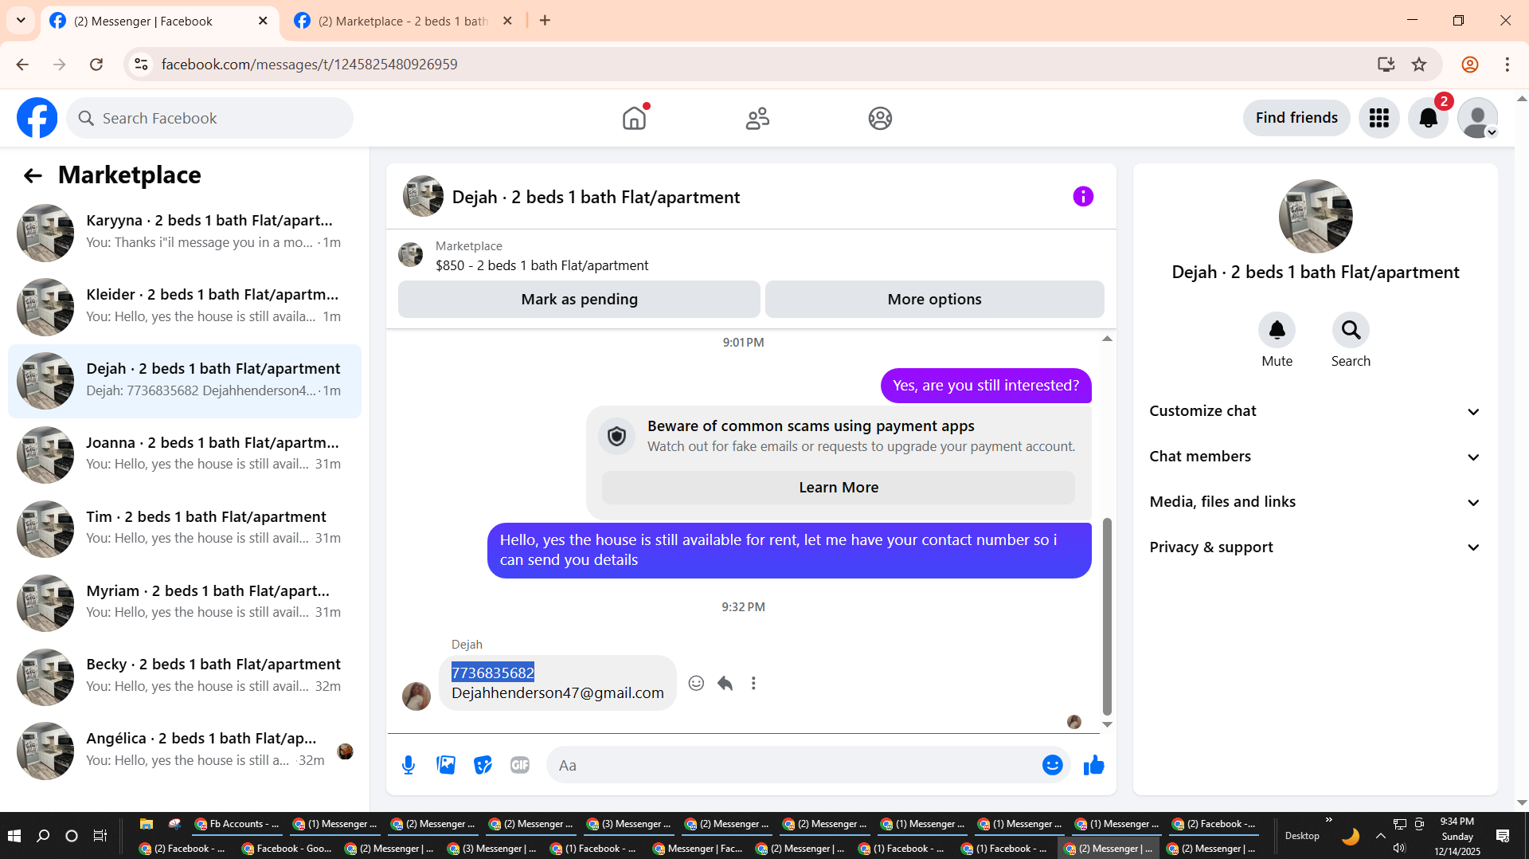Screen dimensions: 1529x859
Task: Open Myriam conversation
Action: [185, 603]
